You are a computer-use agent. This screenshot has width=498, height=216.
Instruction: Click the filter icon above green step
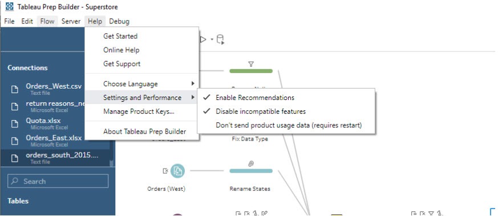[251, 64]
